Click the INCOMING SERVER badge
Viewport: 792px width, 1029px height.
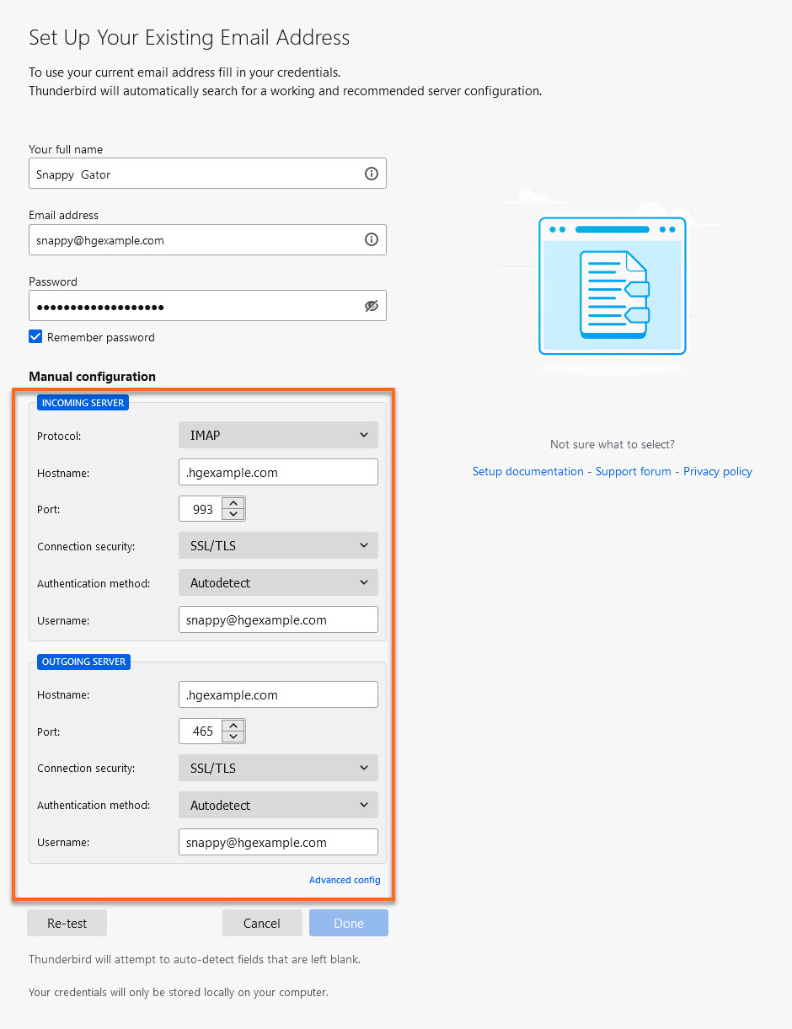pyautogui.click(x=83, y=402)
